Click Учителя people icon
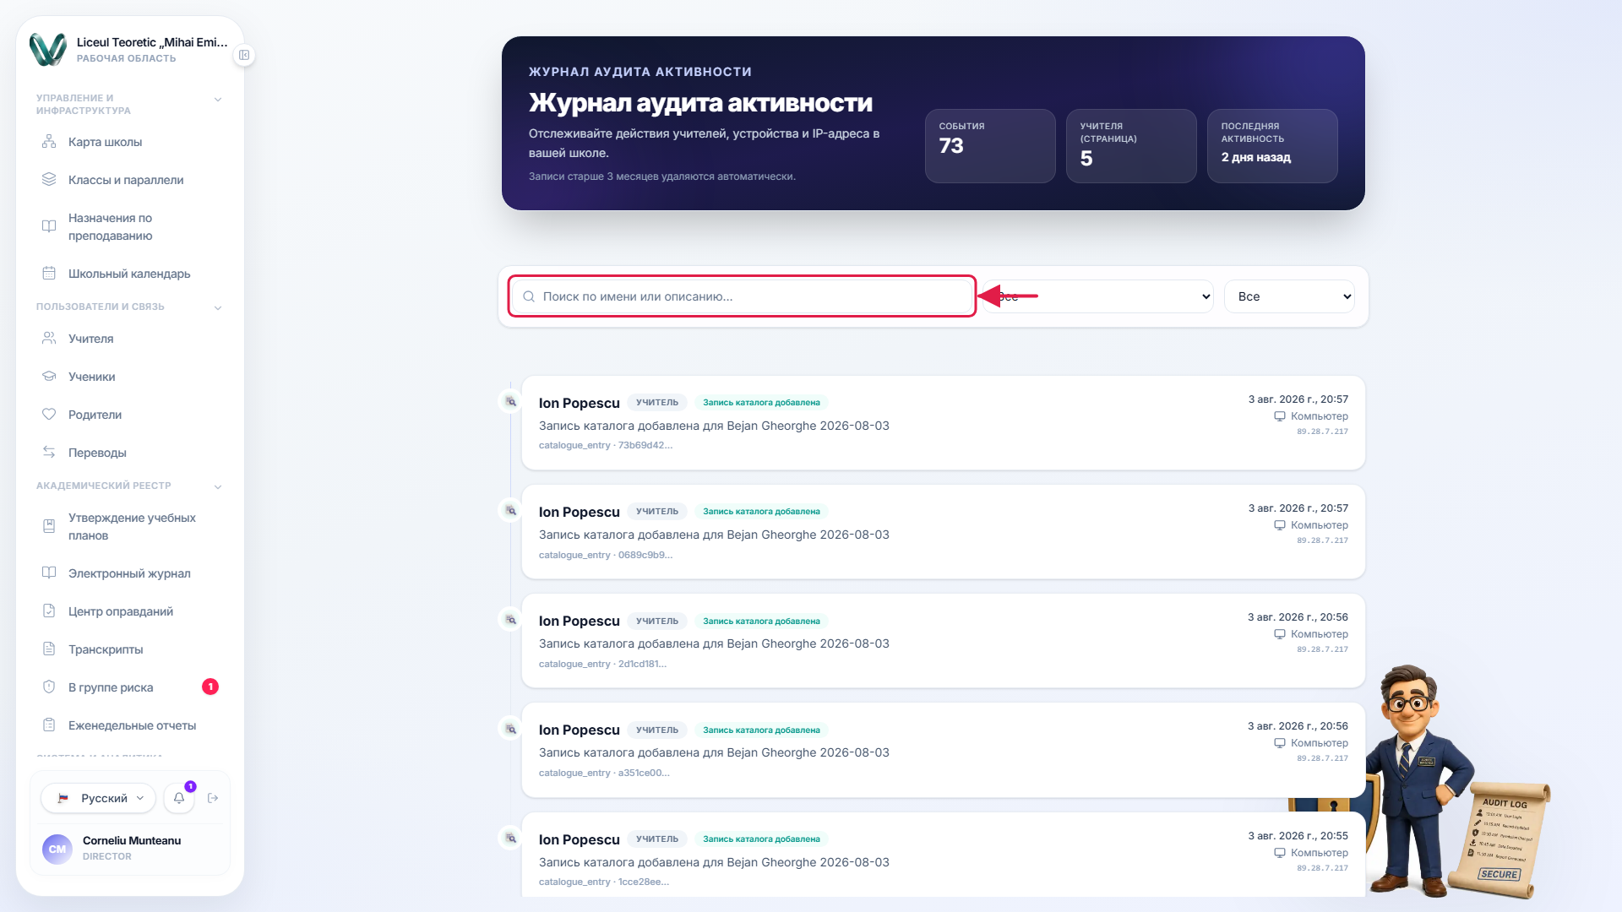 click(x=49, y=339)
